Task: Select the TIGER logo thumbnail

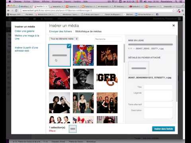Action: point(107,79)
